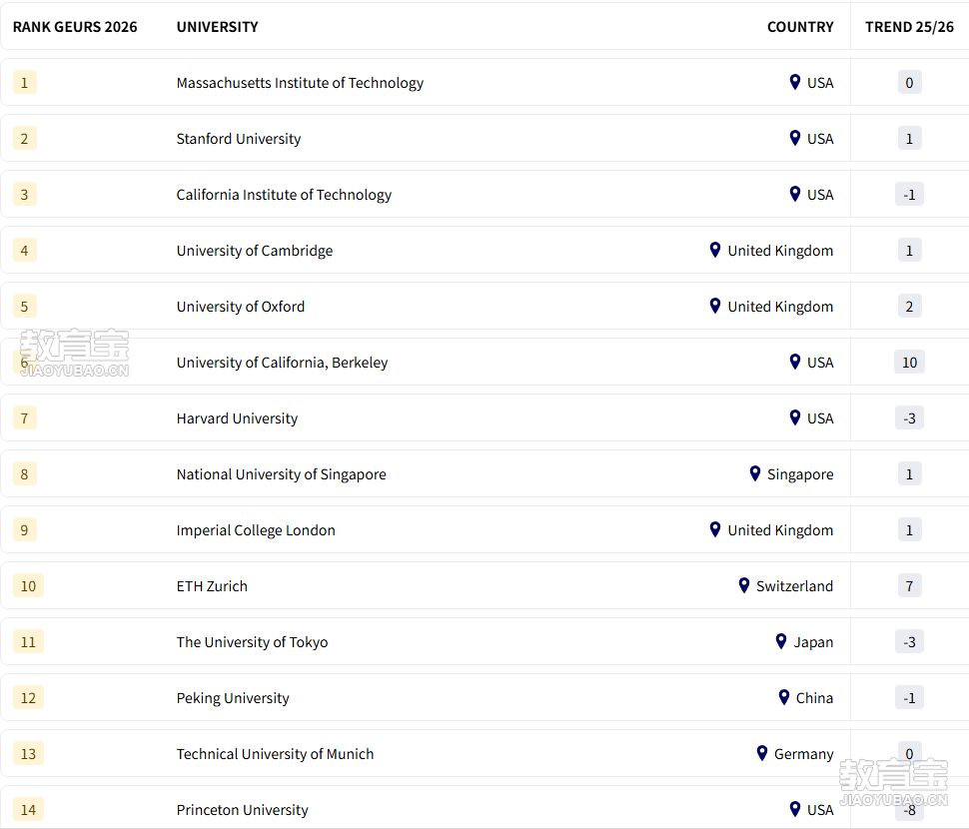Click the location pin beside Japan

click(x=781, y=641)
